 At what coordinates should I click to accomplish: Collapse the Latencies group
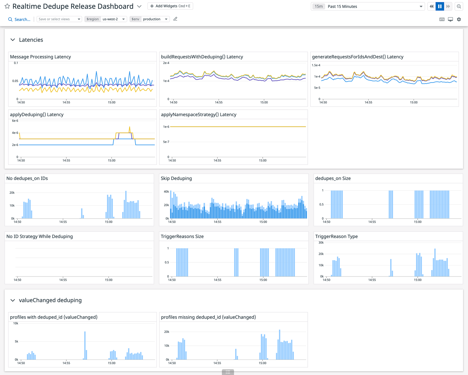pyautogui.click(x=13, y=40)
